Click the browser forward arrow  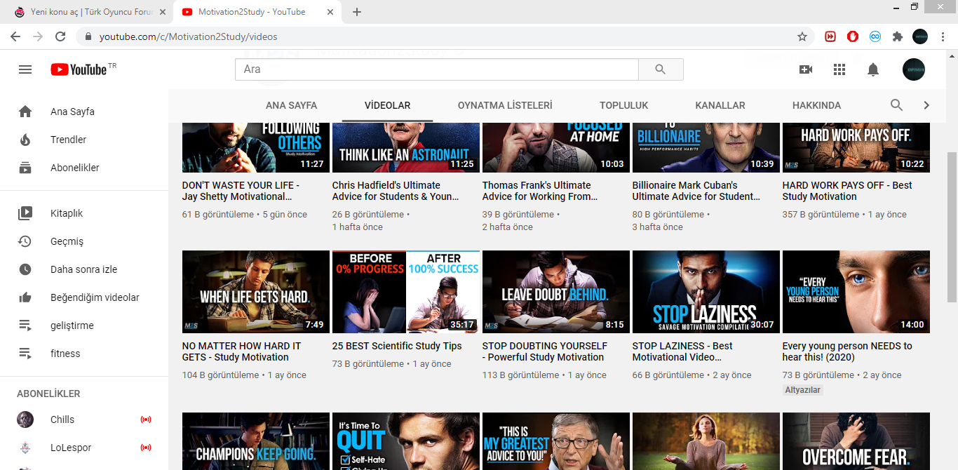coord(38,36)
